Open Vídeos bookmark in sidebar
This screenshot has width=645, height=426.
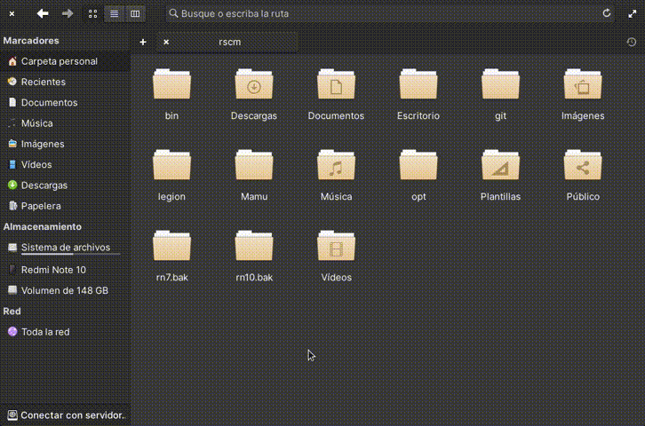coord(65,164)
